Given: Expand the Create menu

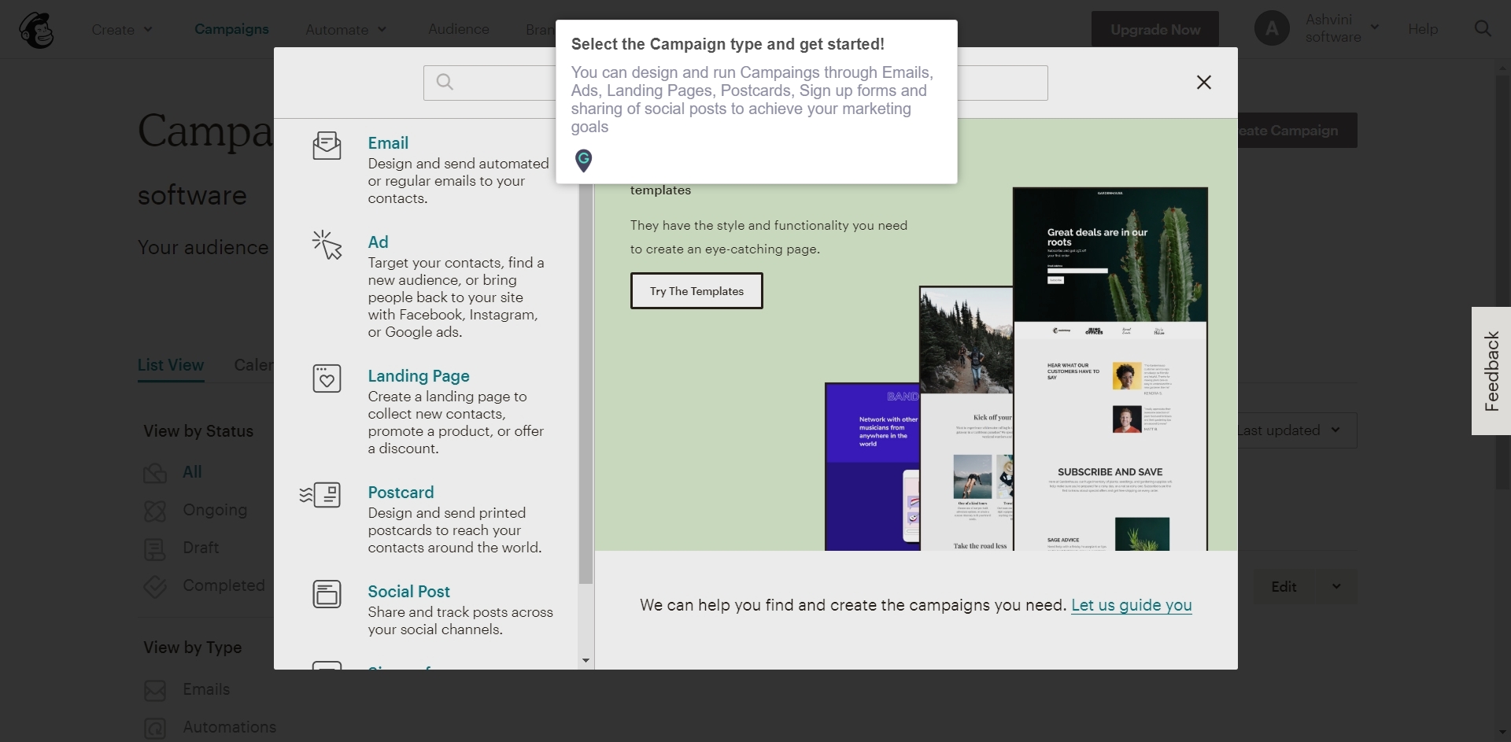Looking at the screenshot, I should pyautogui.click(x=122, y=30).
